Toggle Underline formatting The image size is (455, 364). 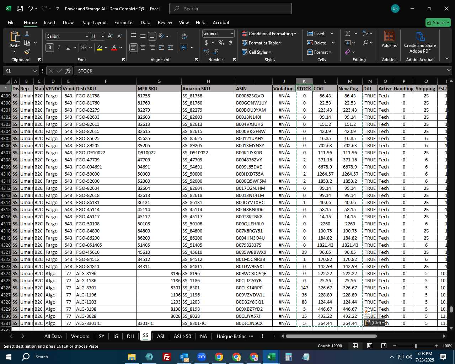(x=68, y=48)
